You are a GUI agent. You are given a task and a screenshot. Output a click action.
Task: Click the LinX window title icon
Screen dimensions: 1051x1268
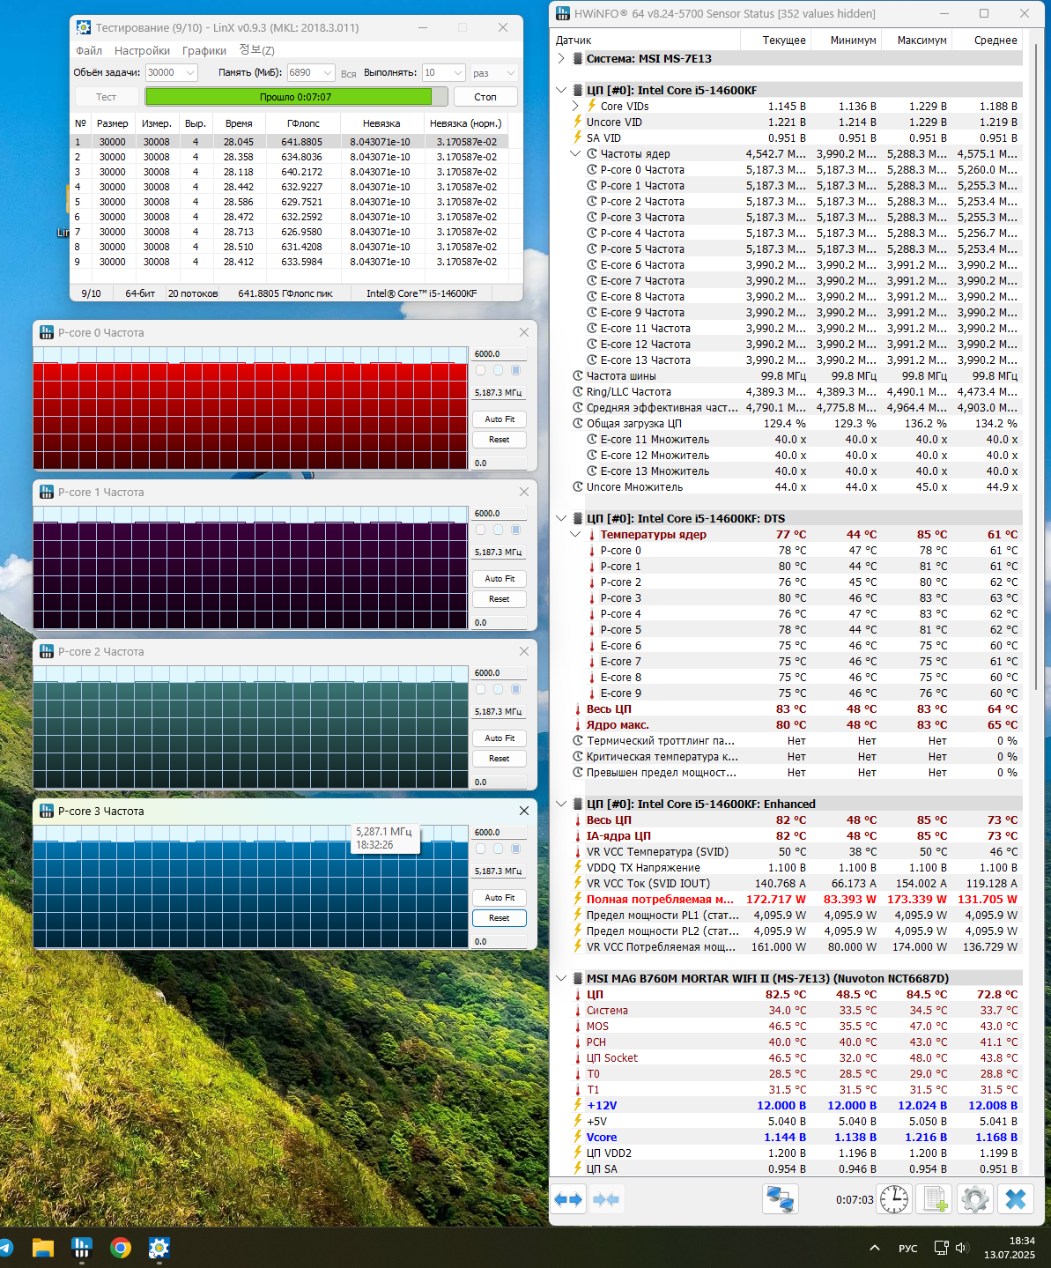[83, 27]
